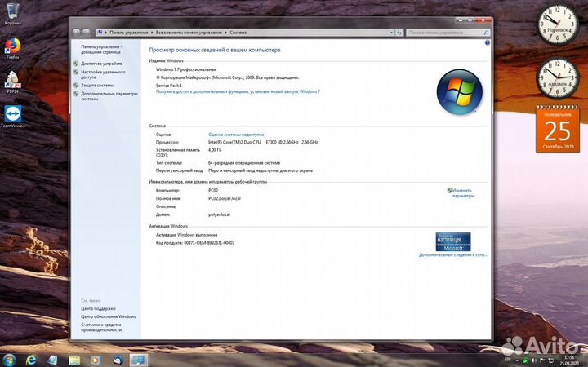Viewport: 588px width, 367px height.
Task: Open the Recycle Bin desktop icon
Action: coord(12,14)
